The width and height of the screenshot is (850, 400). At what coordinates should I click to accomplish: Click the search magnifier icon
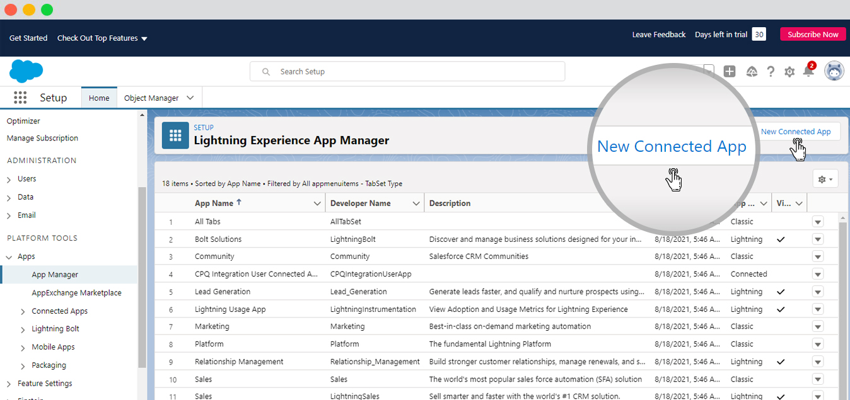pos(266,72)
